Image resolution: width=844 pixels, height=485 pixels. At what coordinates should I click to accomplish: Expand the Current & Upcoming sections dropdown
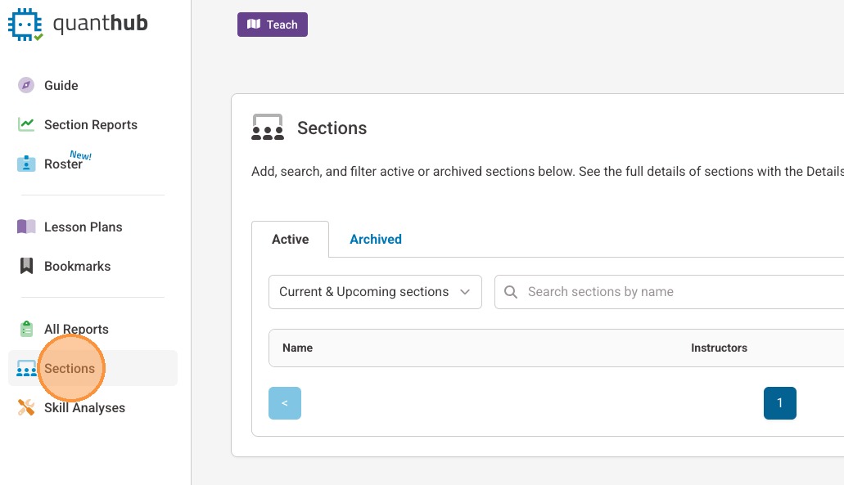click(375, 292)
